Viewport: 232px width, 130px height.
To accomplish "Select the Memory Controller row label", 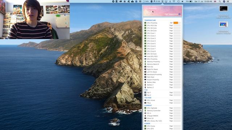I will [154, 110].
